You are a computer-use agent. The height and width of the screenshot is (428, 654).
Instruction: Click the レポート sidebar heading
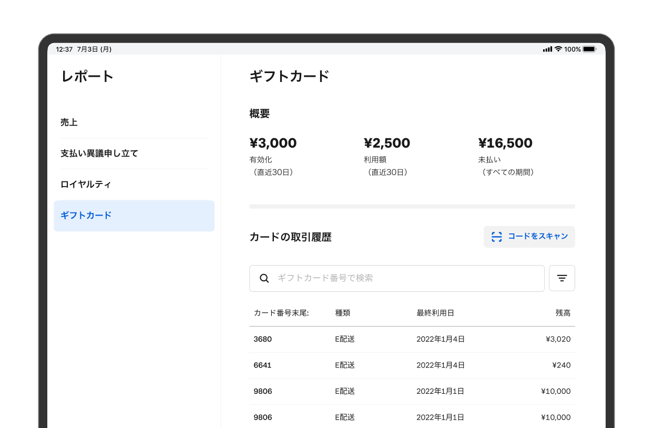88,76
